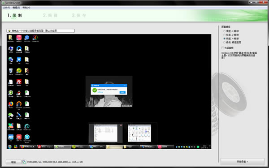
Task: Click the pink app button in preview taskbar
Action: pyautogui.click(x=166, y=147)
